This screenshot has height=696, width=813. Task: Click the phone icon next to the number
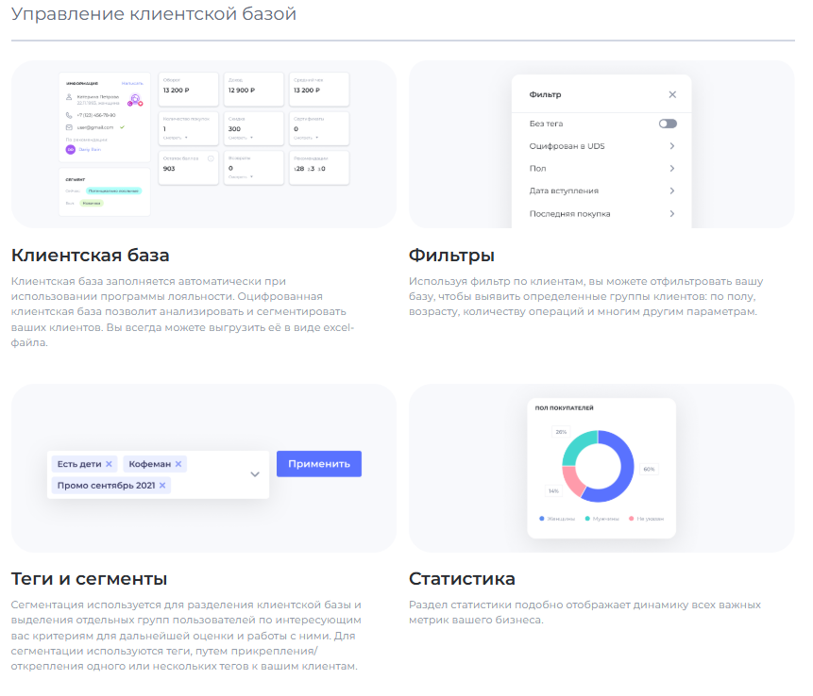[x=69, y=114]
